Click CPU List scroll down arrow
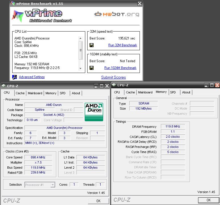220x205 pixels. click(x=80, y=68)
